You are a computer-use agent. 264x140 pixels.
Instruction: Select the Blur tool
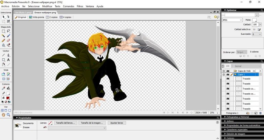pos(3,45)
